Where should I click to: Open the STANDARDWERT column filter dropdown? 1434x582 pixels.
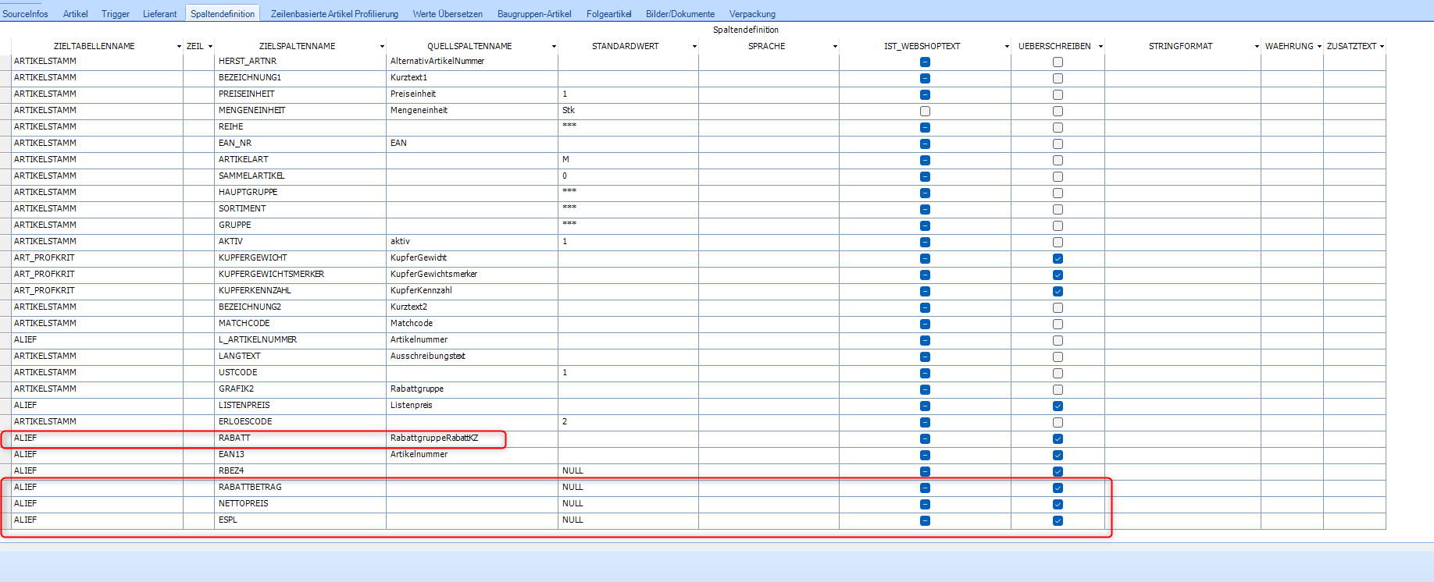694,47
